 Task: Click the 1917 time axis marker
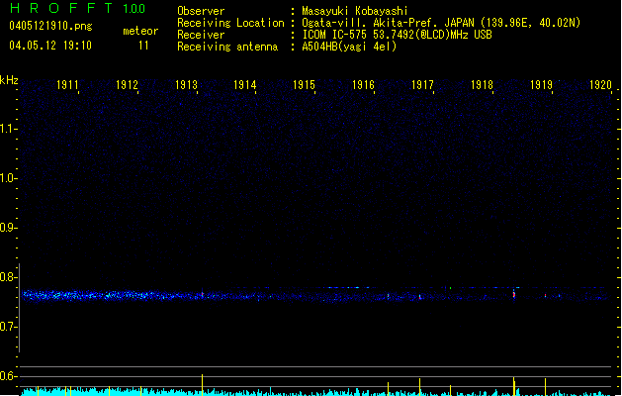point(422,85)
